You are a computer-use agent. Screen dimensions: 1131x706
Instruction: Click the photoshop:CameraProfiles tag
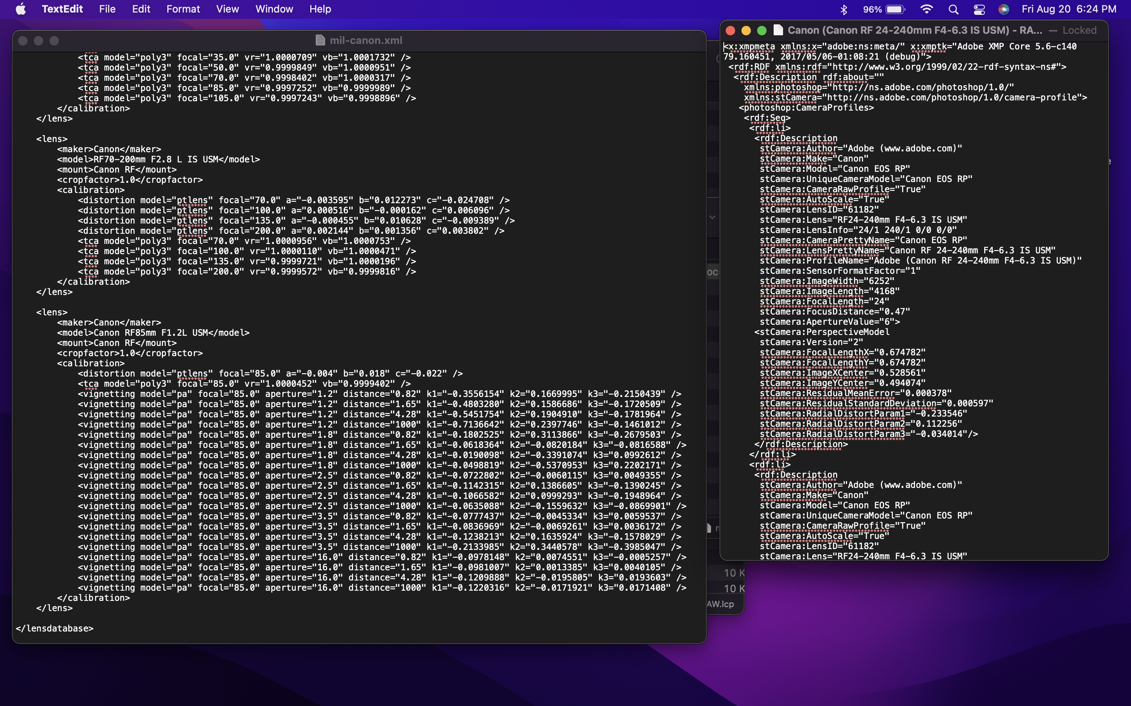[x=806, y=107]
